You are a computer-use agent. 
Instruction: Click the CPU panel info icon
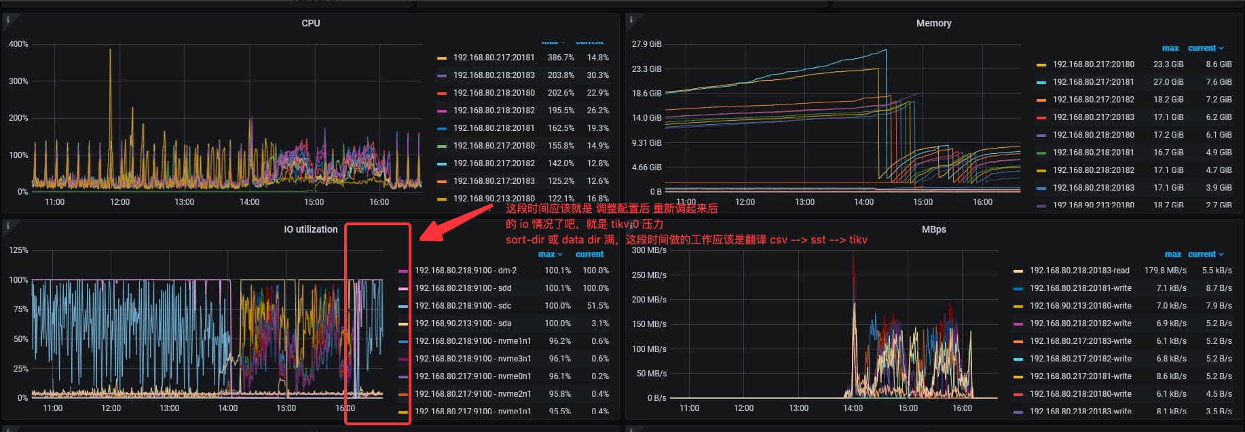(x=7, y=20)
